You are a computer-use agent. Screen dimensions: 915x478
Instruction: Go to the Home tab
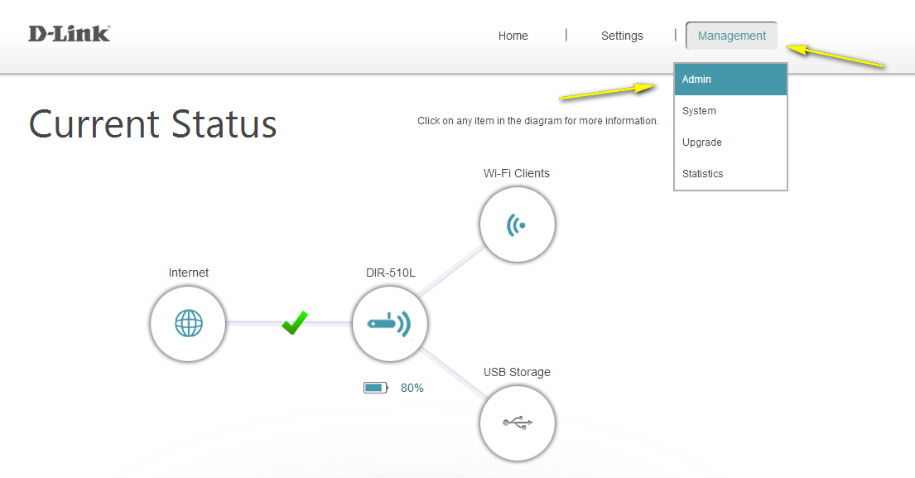pyautogui.click(x=513, y=36)
